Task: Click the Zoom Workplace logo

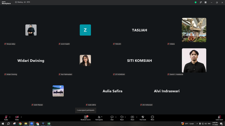Action: click(6, 3)
